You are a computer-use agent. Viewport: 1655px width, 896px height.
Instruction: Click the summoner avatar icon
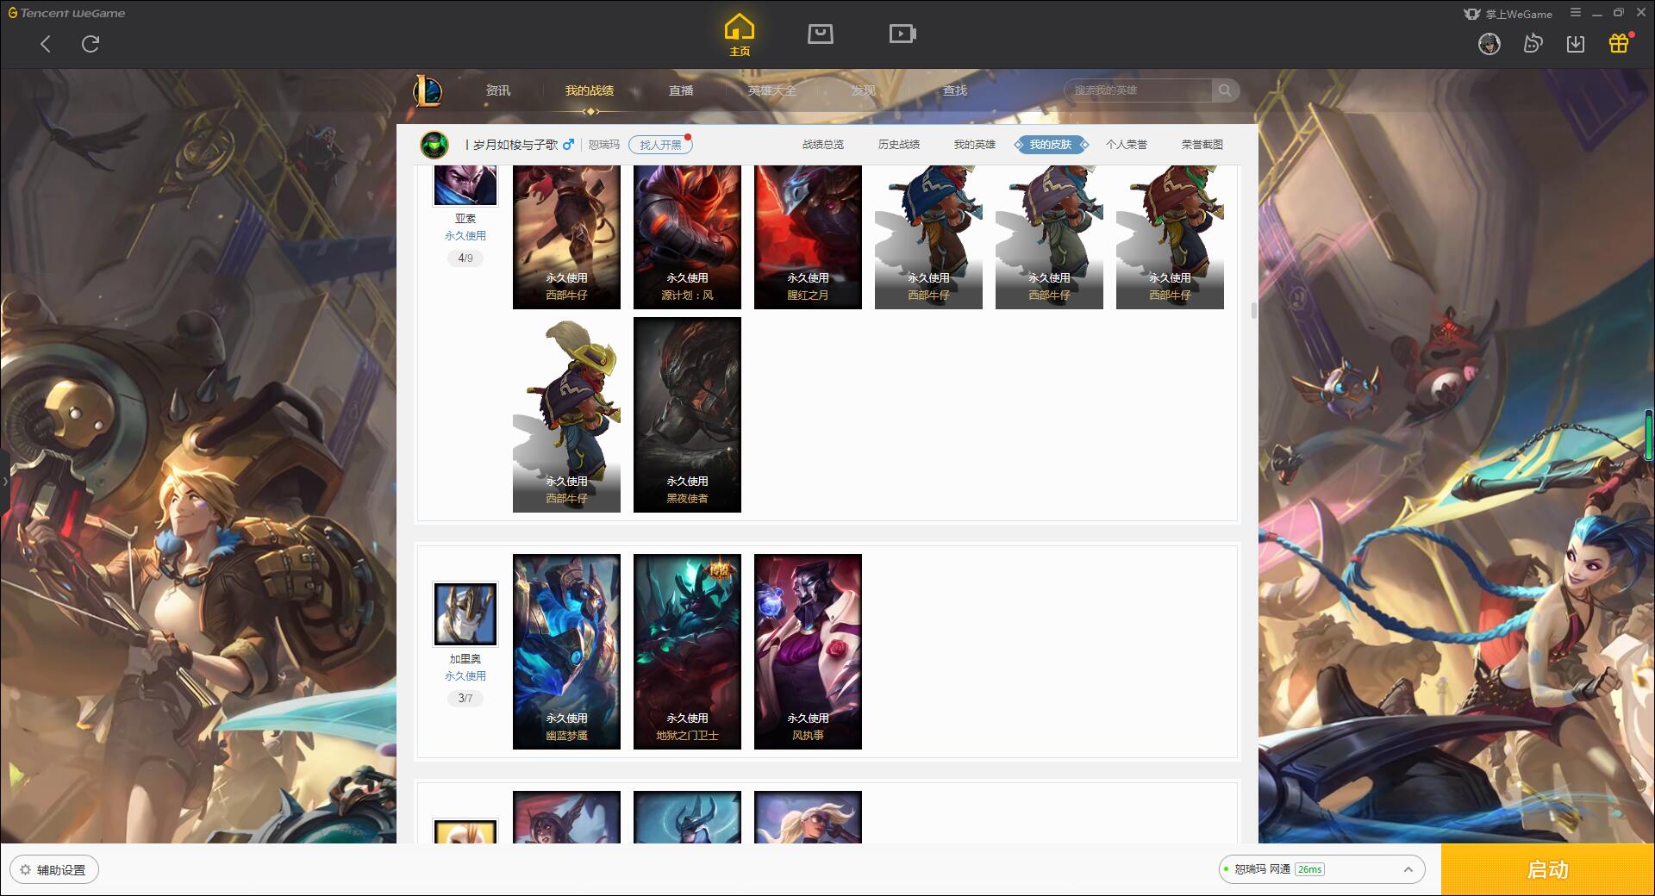[434, 145]
